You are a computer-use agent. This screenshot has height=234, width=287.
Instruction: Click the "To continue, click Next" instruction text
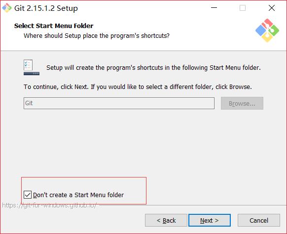tap(138, 87)
